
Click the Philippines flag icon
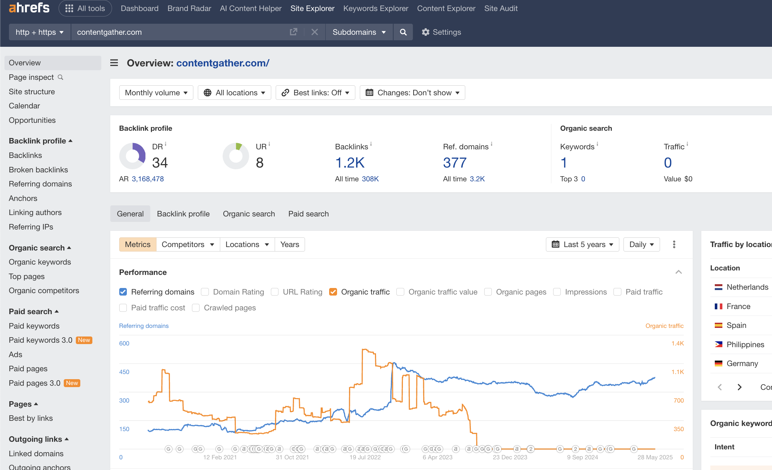click(x=719, y=344)
